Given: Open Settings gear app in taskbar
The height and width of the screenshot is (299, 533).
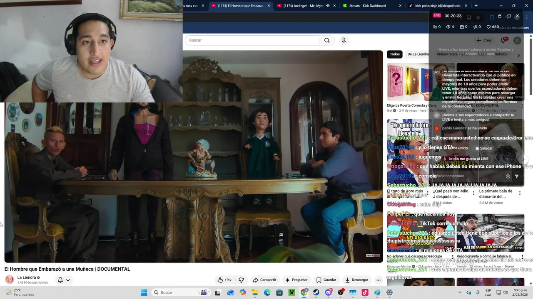Looking at the screenshot, I should pos(389,292).
